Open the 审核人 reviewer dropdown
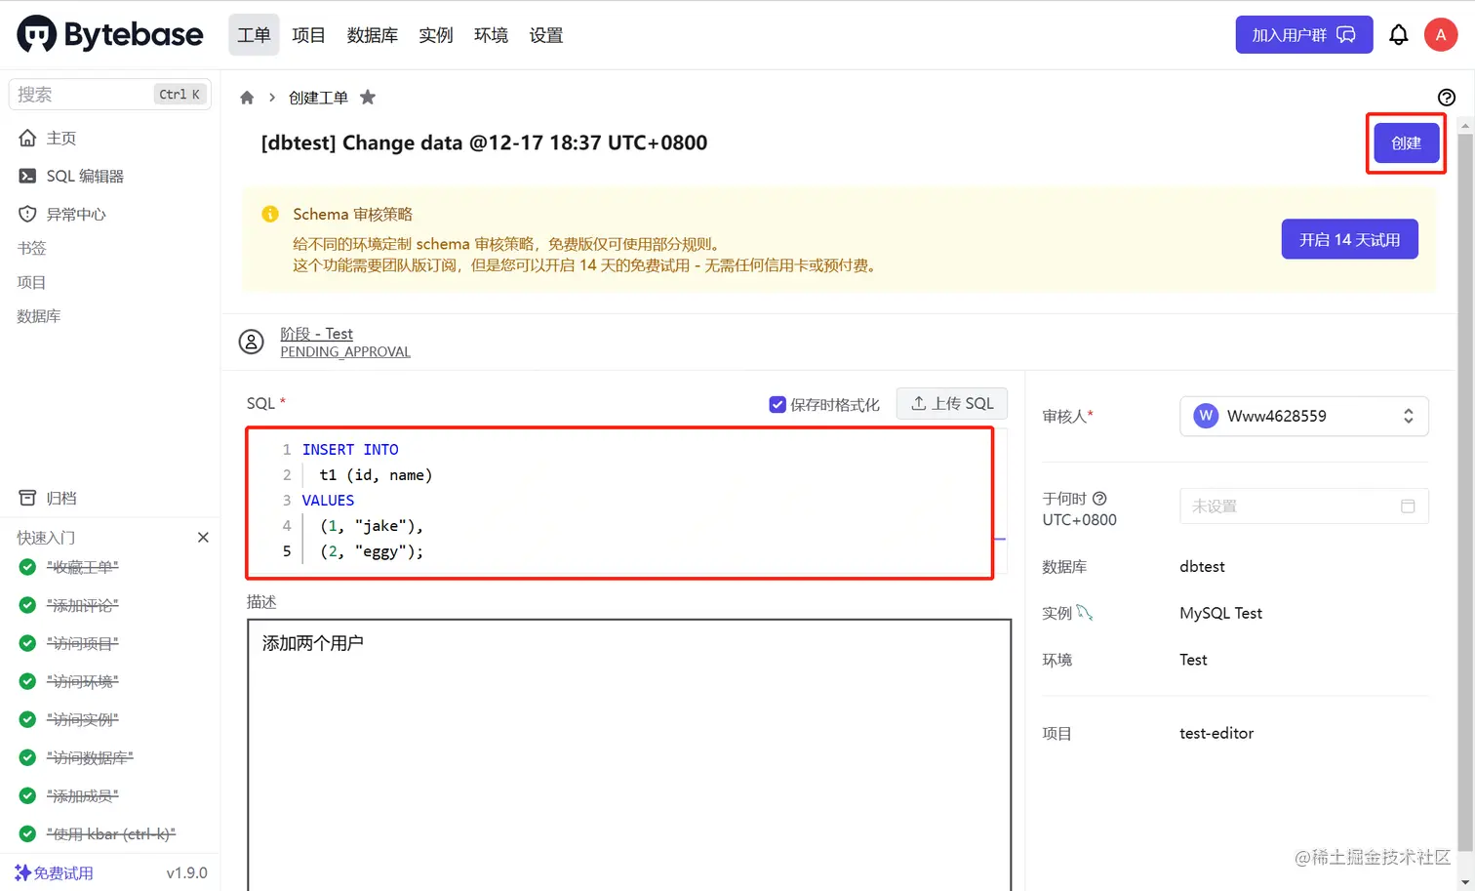 click(x=1304, y=416)
